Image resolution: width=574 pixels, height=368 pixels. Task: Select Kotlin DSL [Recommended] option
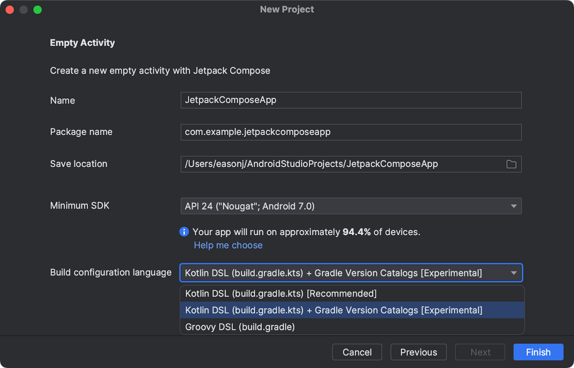[x=281, y=294]
